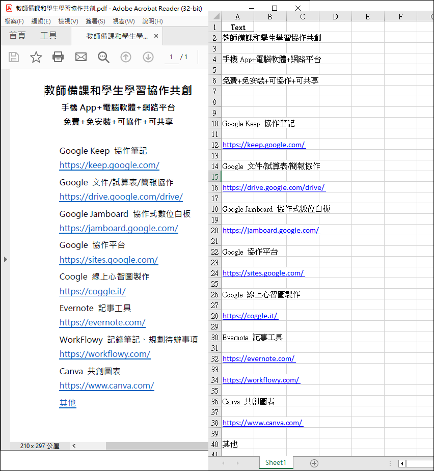Click the page number input field
This screenshot has height=471, width=434.
(171, 57)
